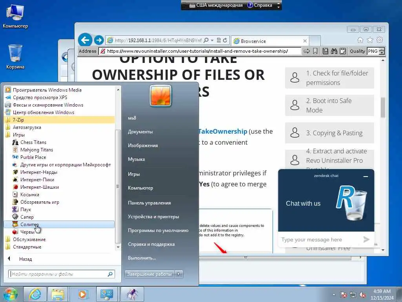This screenshot has height=302, width=402.
Task: Launch Интернет-Шашки
Action: pos(40,187)
